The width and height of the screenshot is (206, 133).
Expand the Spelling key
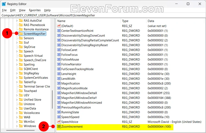17,65
